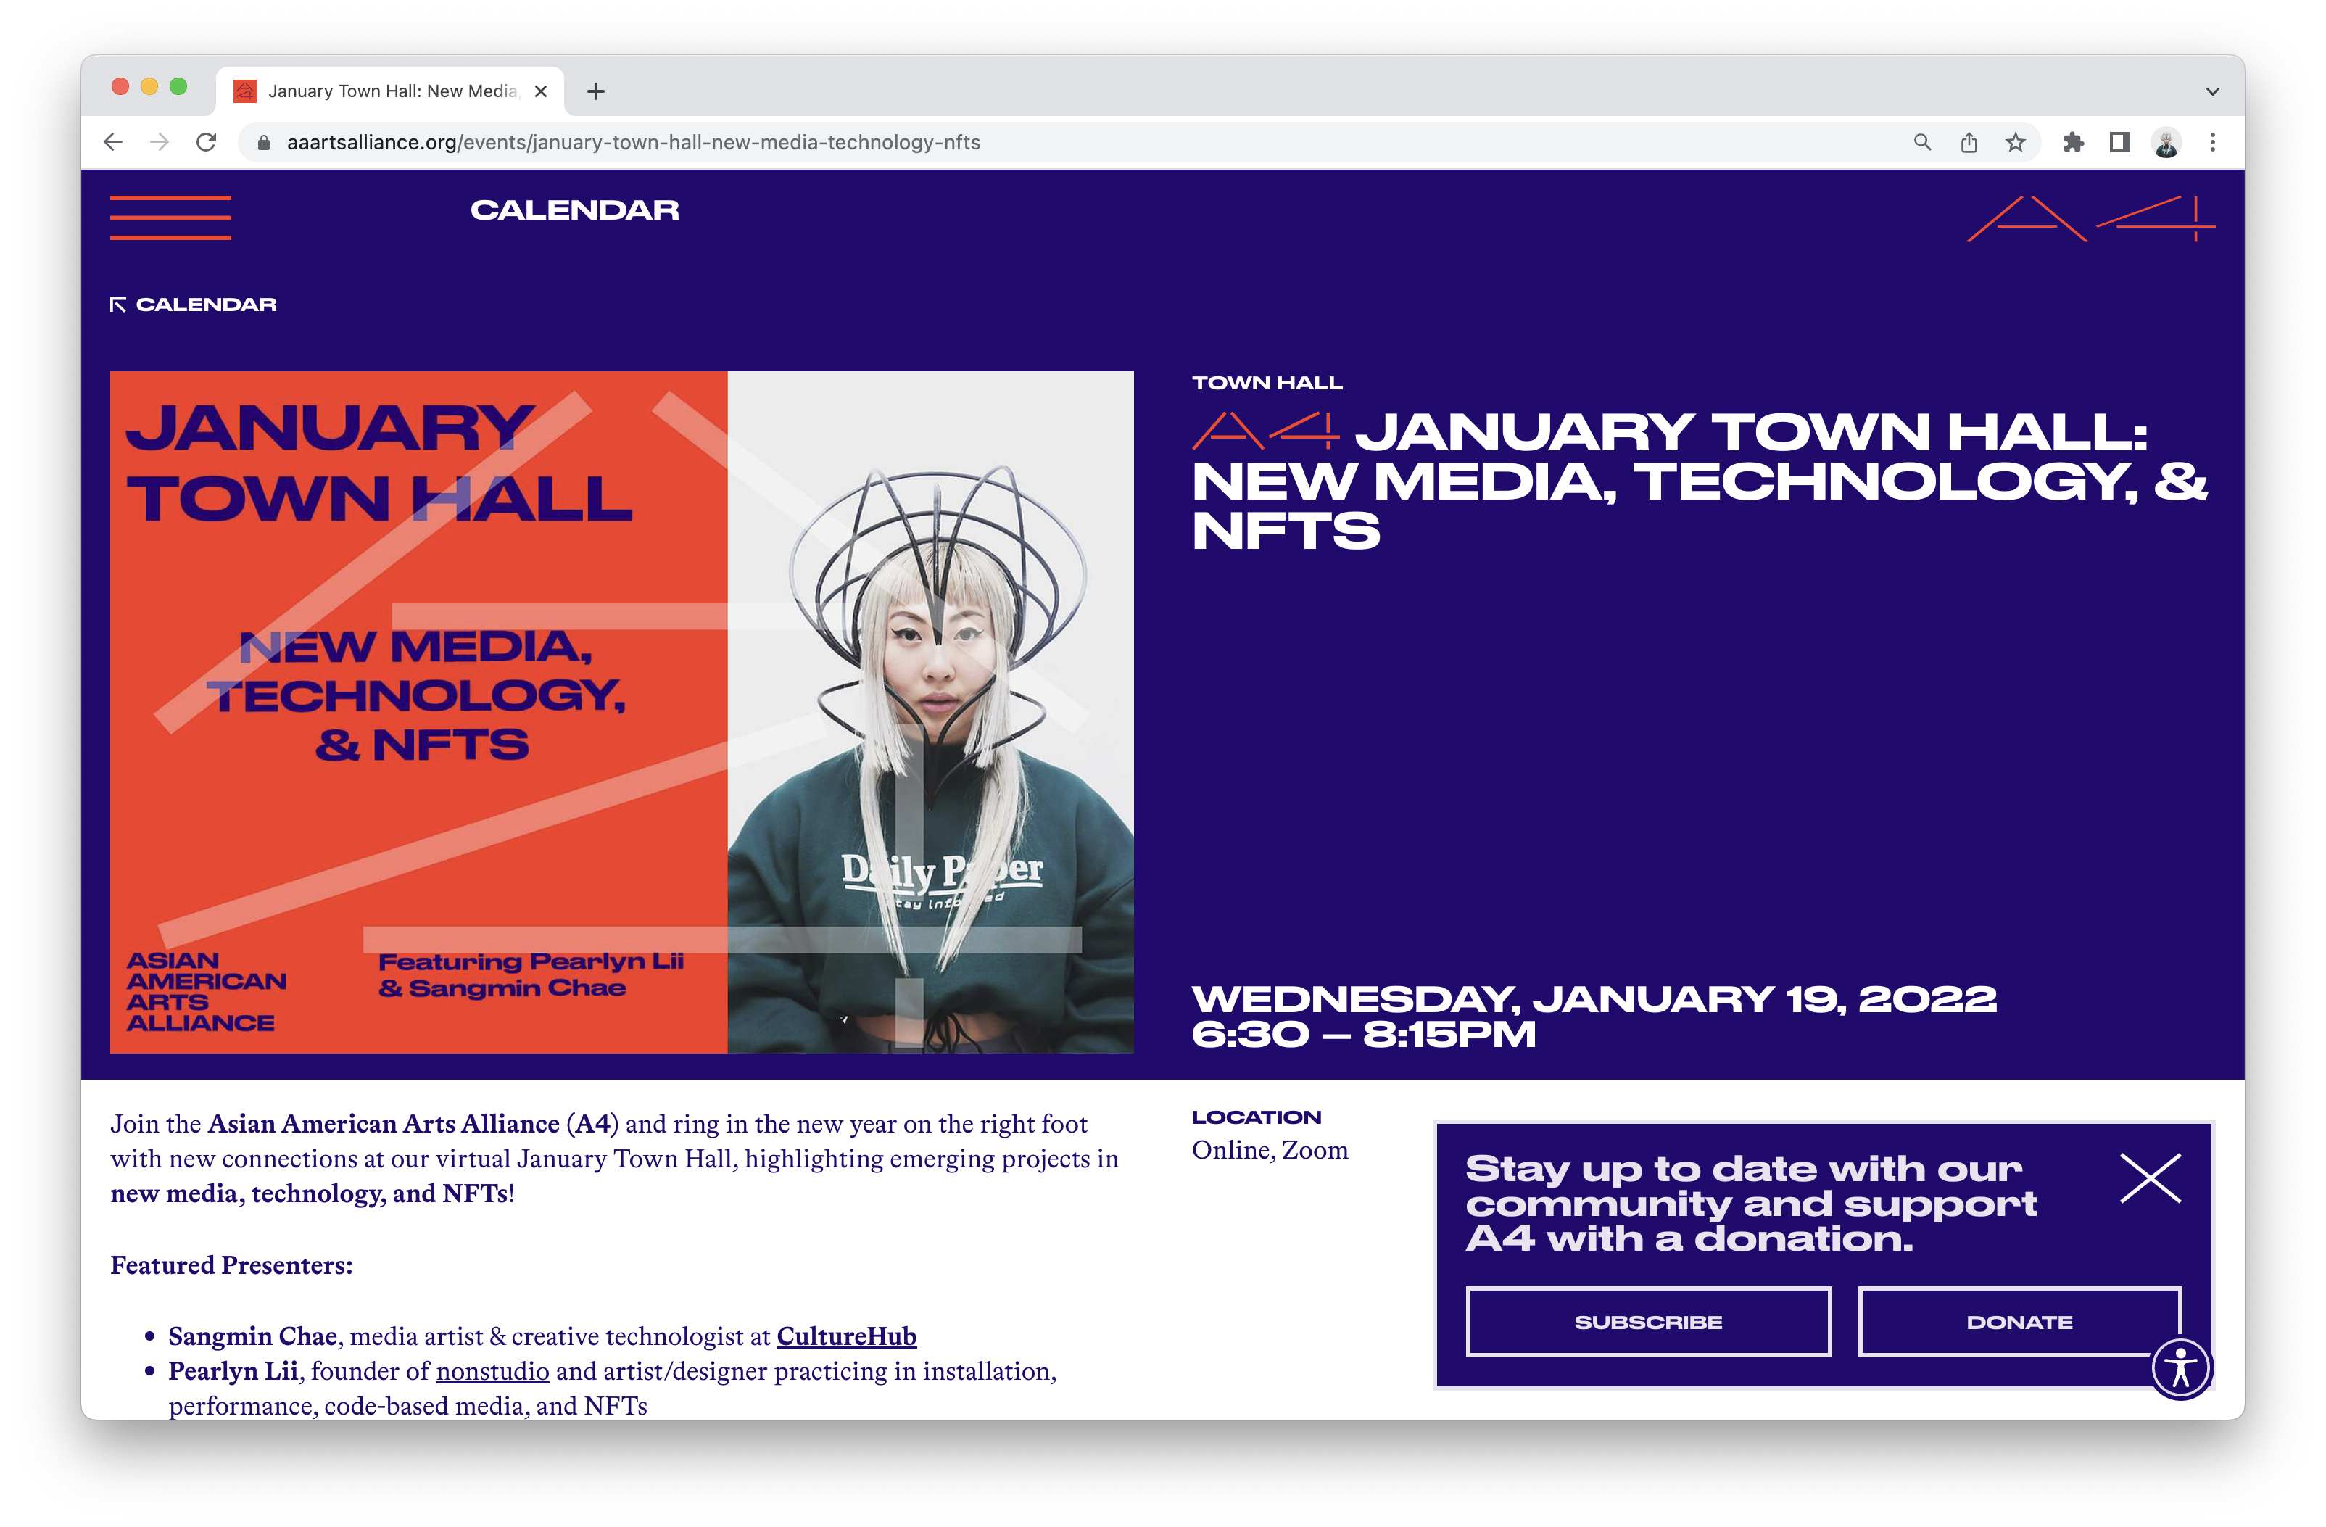The width and height of the screenshot is (2326, 1527).
Task: Click the A4 logo in header
Action: (x=2090, y=218)
